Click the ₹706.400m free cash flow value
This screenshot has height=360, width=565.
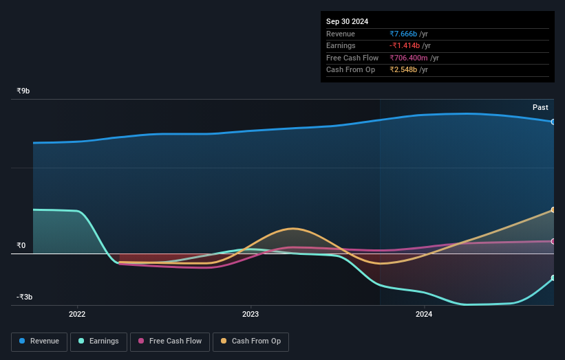pyautogui.click(x=409, y=58)
